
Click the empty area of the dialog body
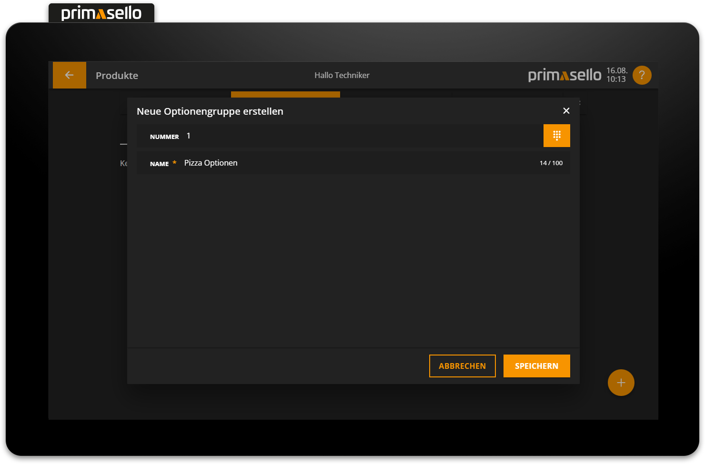[352, 262]
